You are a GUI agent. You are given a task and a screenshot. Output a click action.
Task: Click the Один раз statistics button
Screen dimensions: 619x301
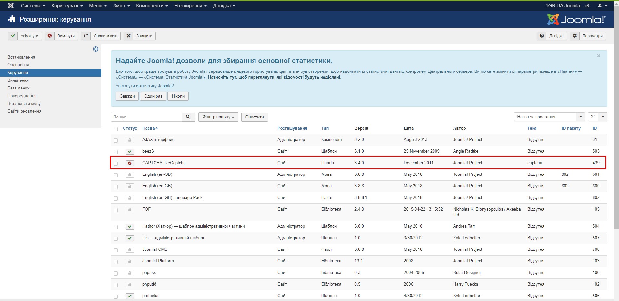[153, 96]
